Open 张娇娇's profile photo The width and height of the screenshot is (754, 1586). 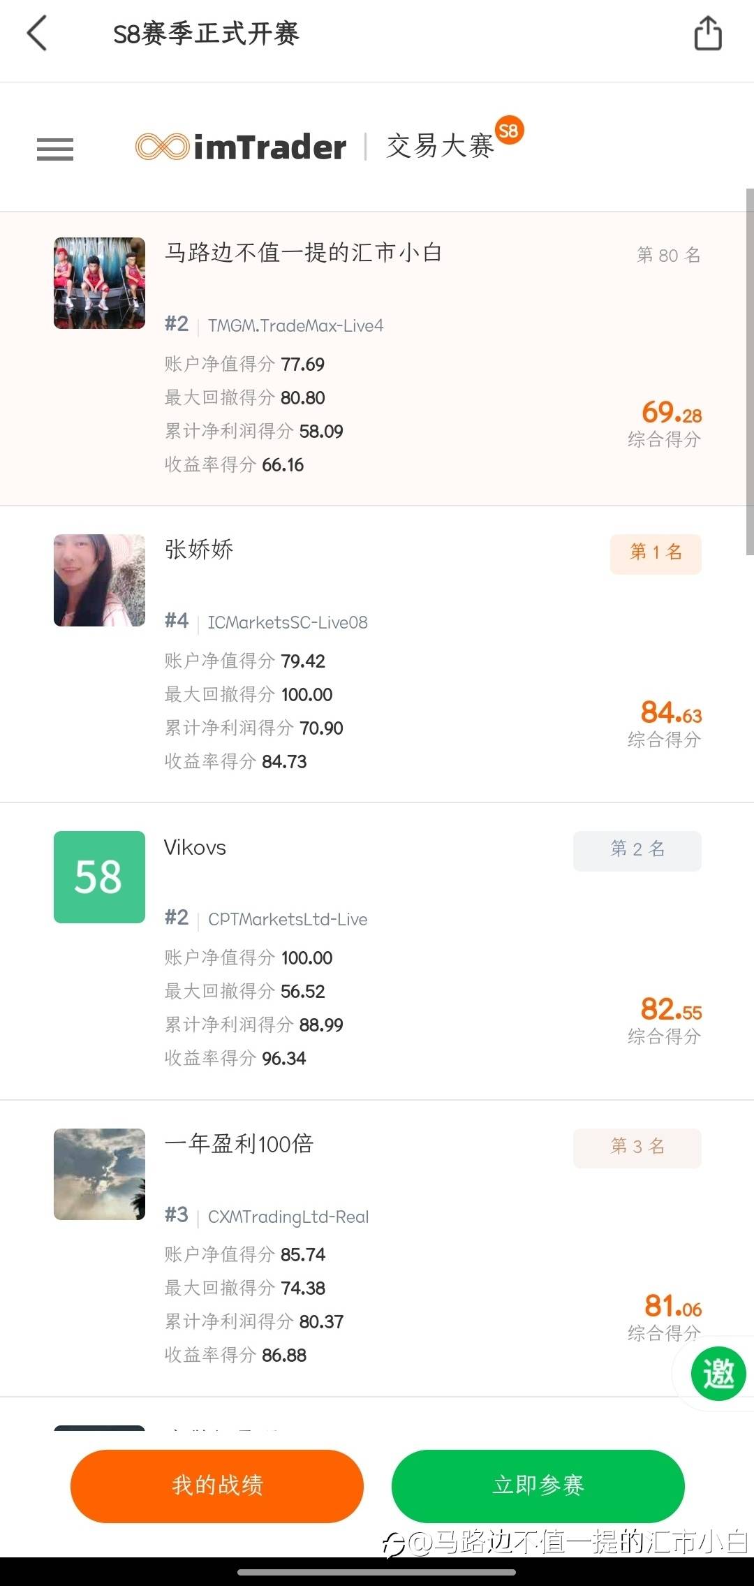tap(99, 580)
